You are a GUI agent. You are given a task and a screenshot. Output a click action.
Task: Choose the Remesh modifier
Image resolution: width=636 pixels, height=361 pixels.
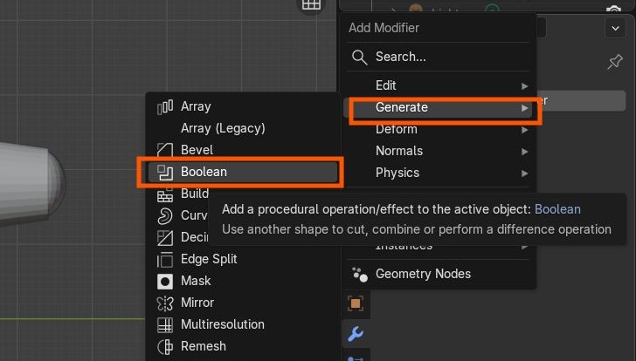[x=203, y=346]
